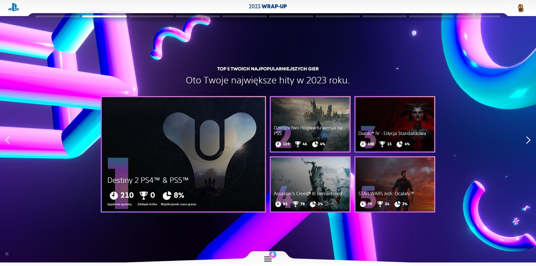Click the 'Spędzone godziny' label
Viewport: 536px width, 266px height.
(x=119, y=204)
